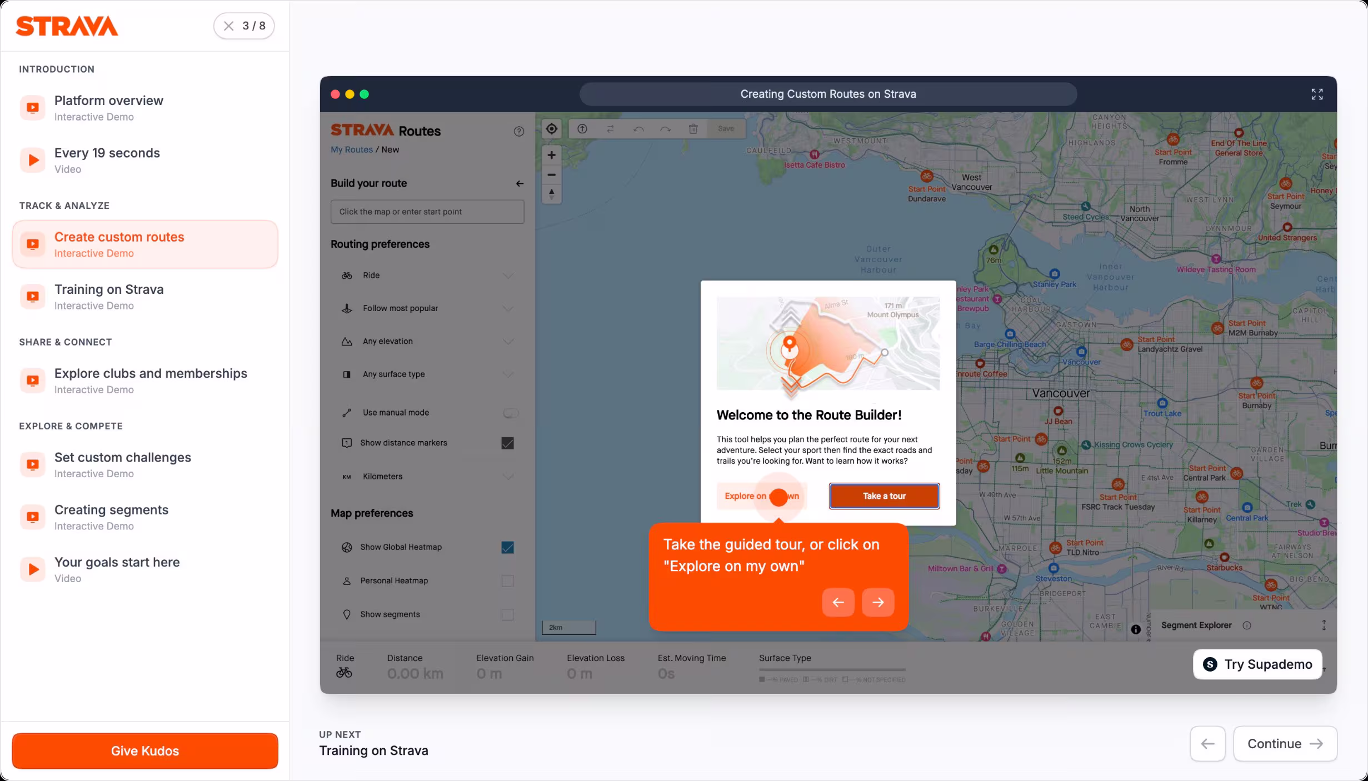Expand the Follow most popular dropdown
This screenshot has height=781, width=1368.
(508, 308)
